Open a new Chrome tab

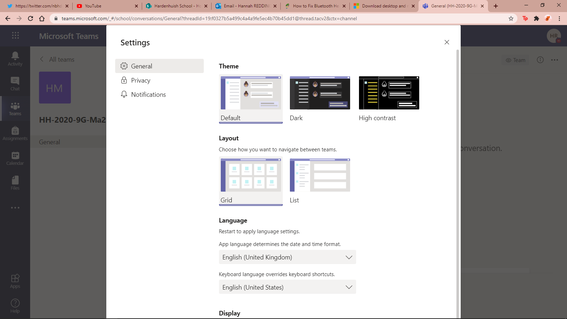point(496,6)
